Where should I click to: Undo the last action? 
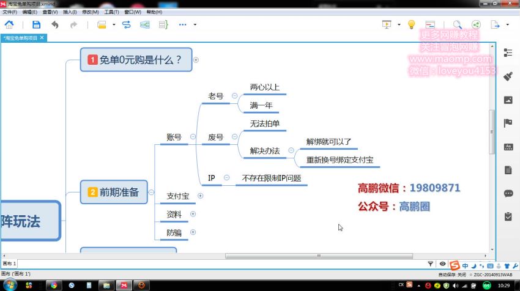click(x=55, y=24)
